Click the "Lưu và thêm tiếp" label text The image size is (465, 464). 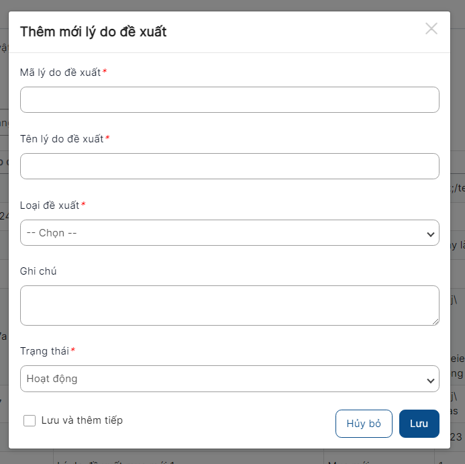click(82, 420)
